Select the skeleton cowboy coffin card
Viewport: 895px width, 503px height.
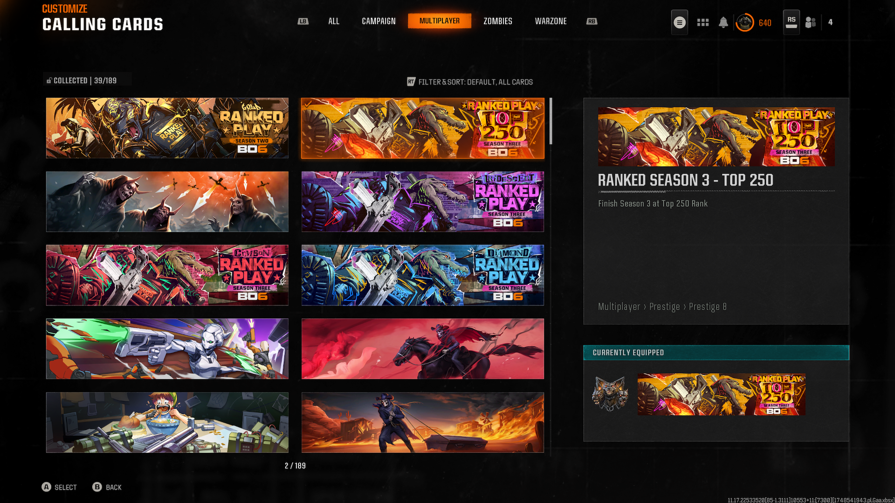pyautogui.click(x=423, y=422)
